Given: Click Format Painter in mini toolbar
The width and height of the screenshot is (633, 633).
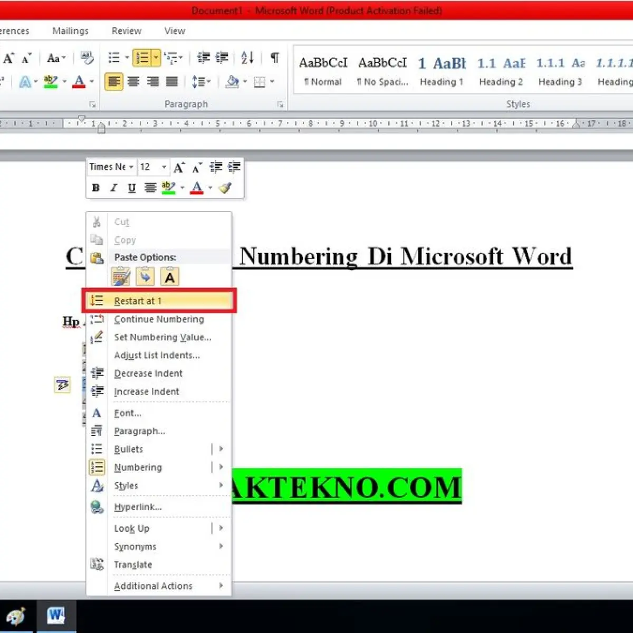Looking at the screenshot, I should pos(225,188).
